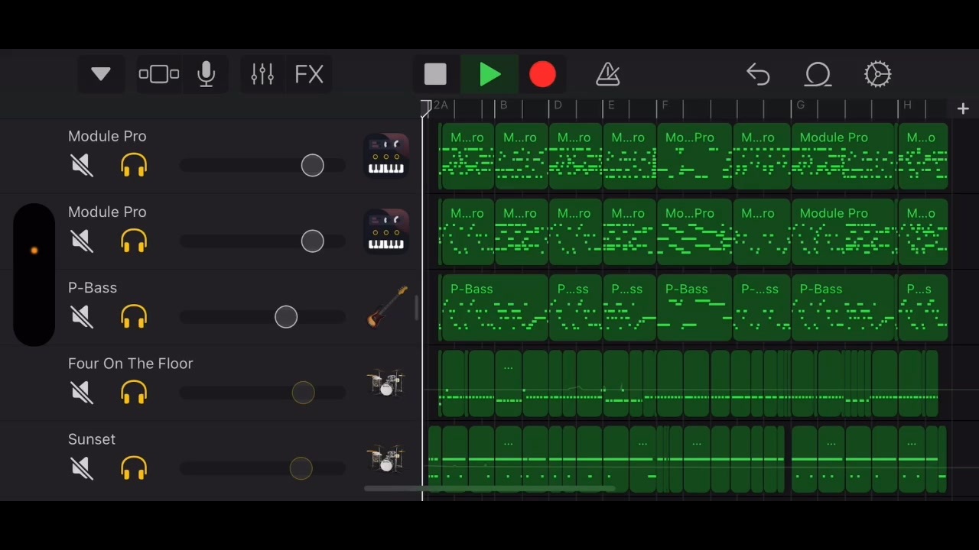
Task: Select the P-Bass guitar instrument icon
Action: pos(386,307)
